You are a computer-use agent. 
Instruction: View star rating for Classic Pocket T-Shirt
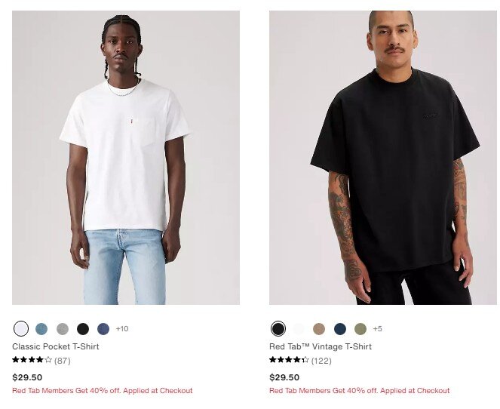(x=32, y=360)
